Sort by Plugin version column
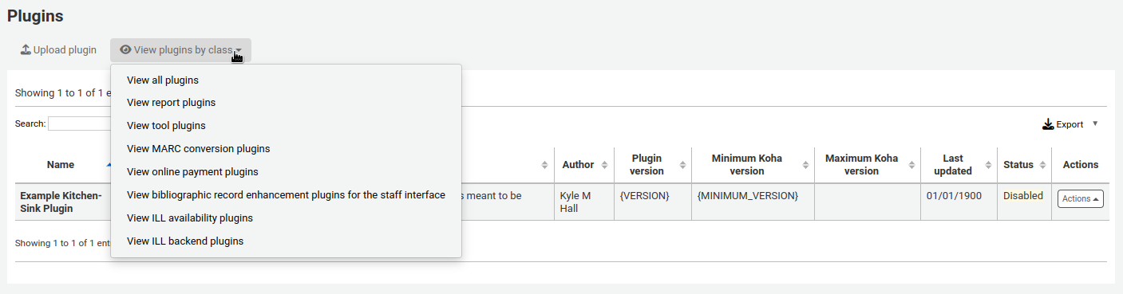Viewport: 1123px width, 294px height. [x=652, y=165]
